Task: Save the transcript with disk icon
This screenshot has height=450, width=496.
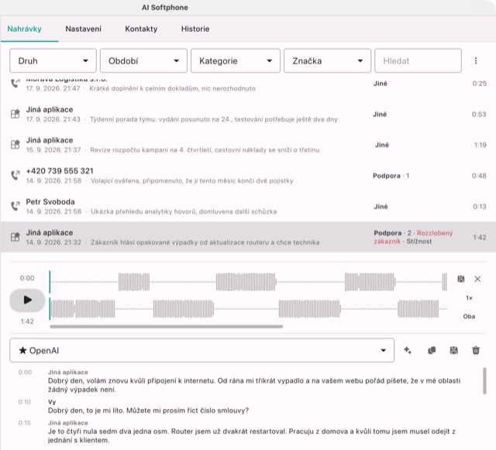Action: 453,350
